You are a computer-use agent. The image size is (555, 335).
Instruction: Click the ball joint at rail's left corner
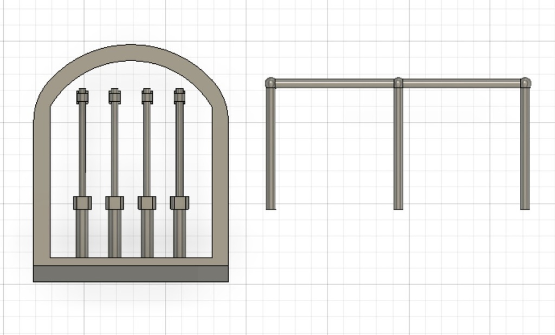click(x=270, y=83)
